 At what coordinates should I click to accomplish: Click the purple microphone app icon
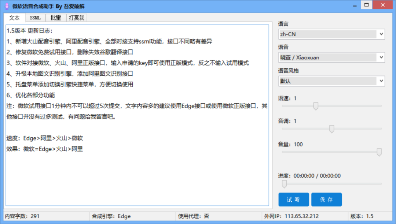pos(7,6)
